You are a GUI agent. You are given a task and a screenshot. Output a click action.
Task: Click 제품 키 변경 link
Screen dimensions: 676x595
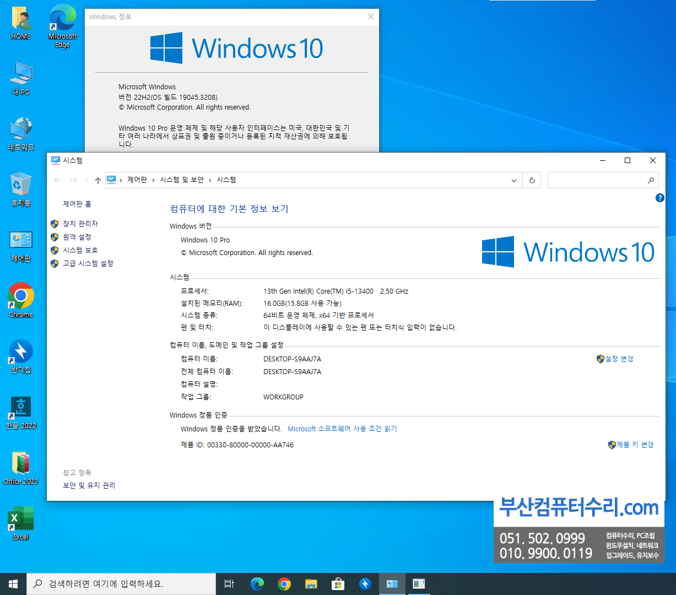tap(635, 445)
